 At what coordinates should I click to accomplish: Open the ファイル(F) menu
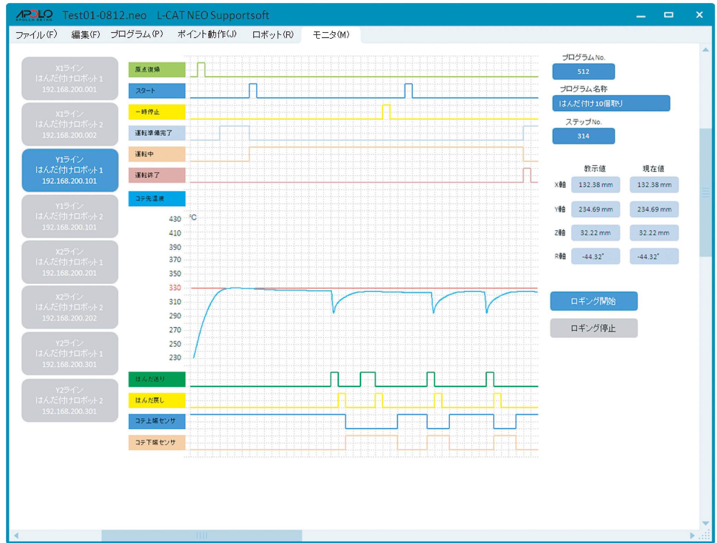click(x=36, y=35)
